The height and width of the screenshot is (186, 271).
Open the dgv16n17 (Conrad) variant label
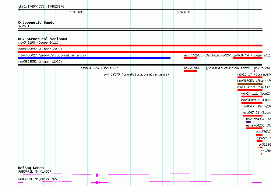click(x=254, y=74)
